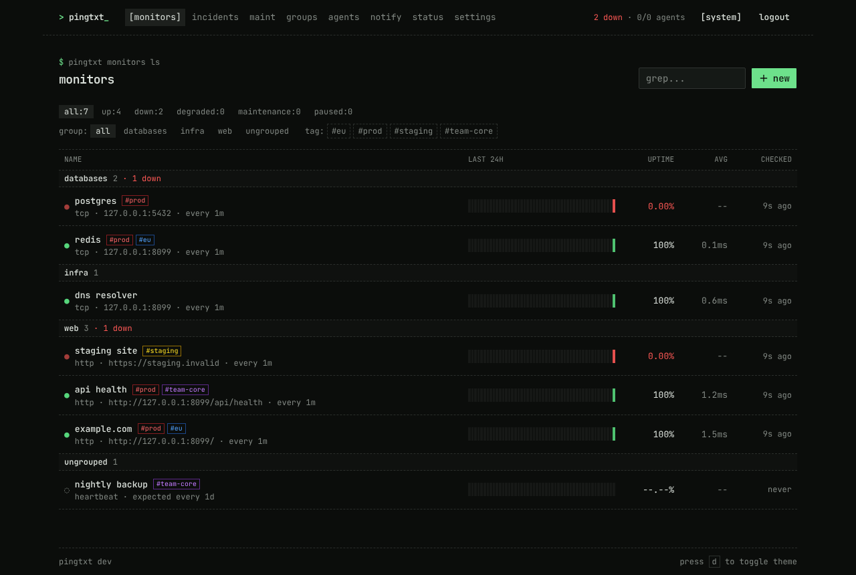The width and height of the screenshot is (856, 575).
Task: Collapse the databases group header
Action: (x=428, y=179)
